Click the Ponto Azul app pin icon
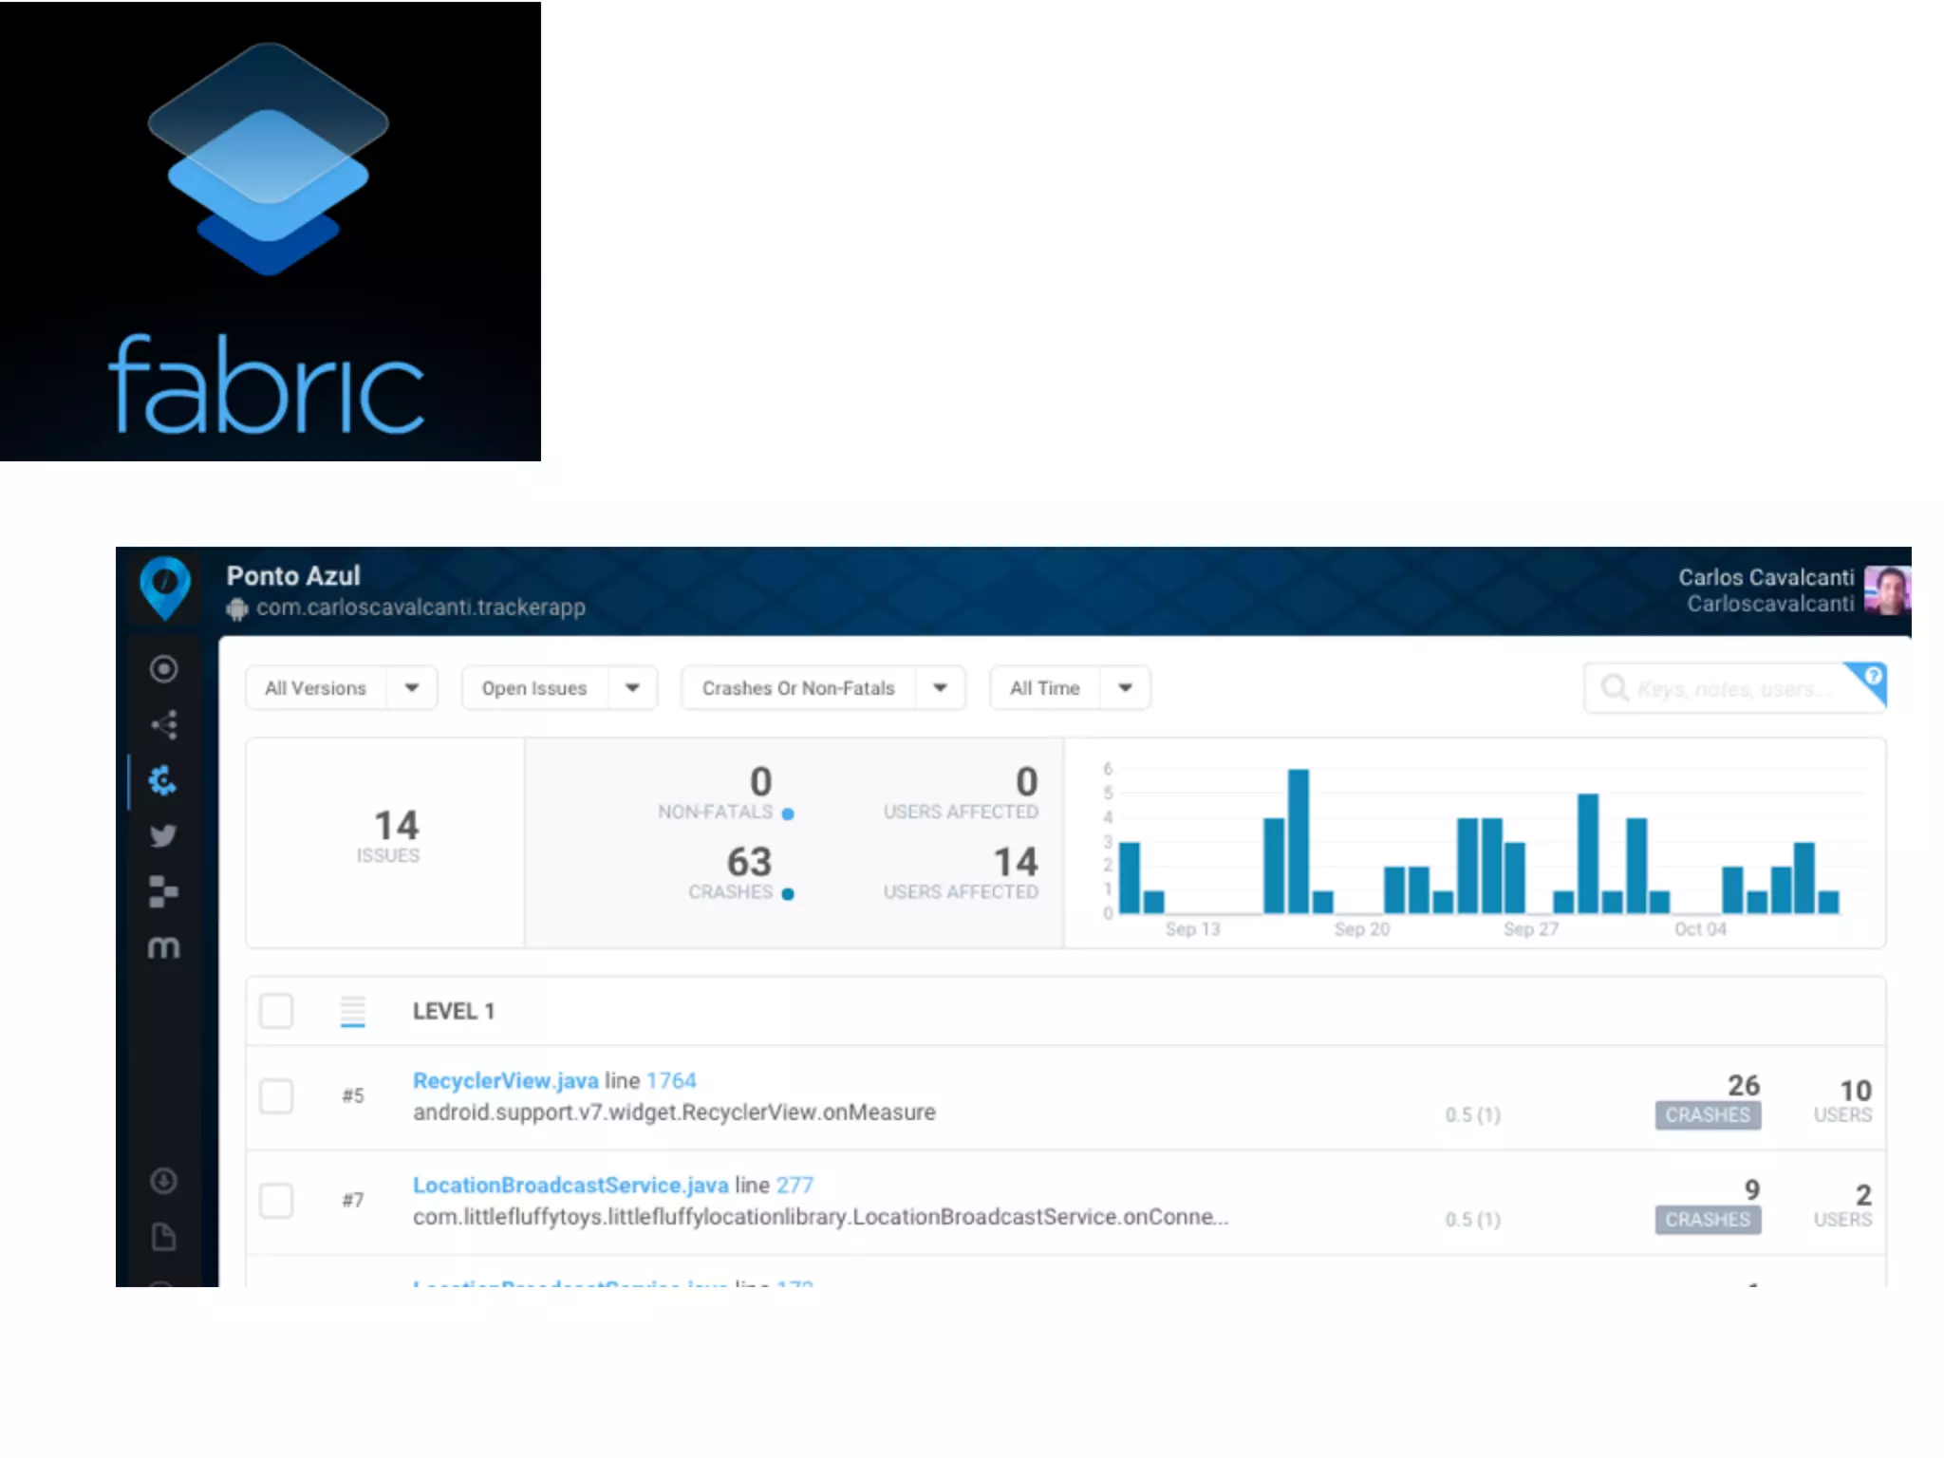 pos(164,588)
